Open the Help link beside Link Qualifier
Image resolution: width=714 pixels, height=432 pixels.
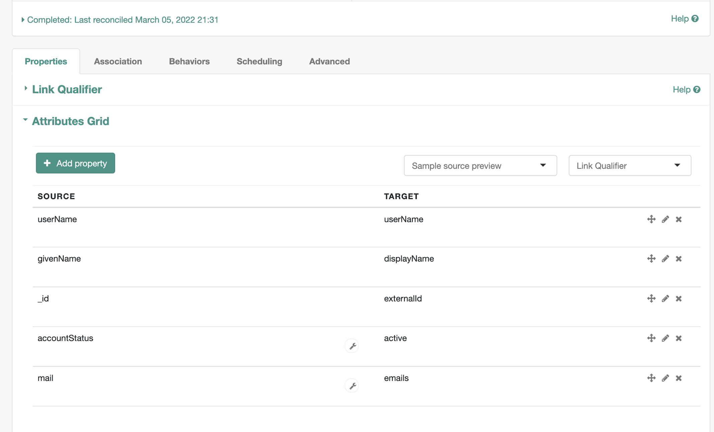click(x=686, y=89)
